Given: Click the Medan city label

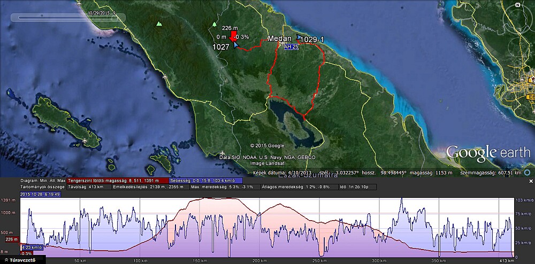Looking at the screenshot, I should (x=280, y=38).
